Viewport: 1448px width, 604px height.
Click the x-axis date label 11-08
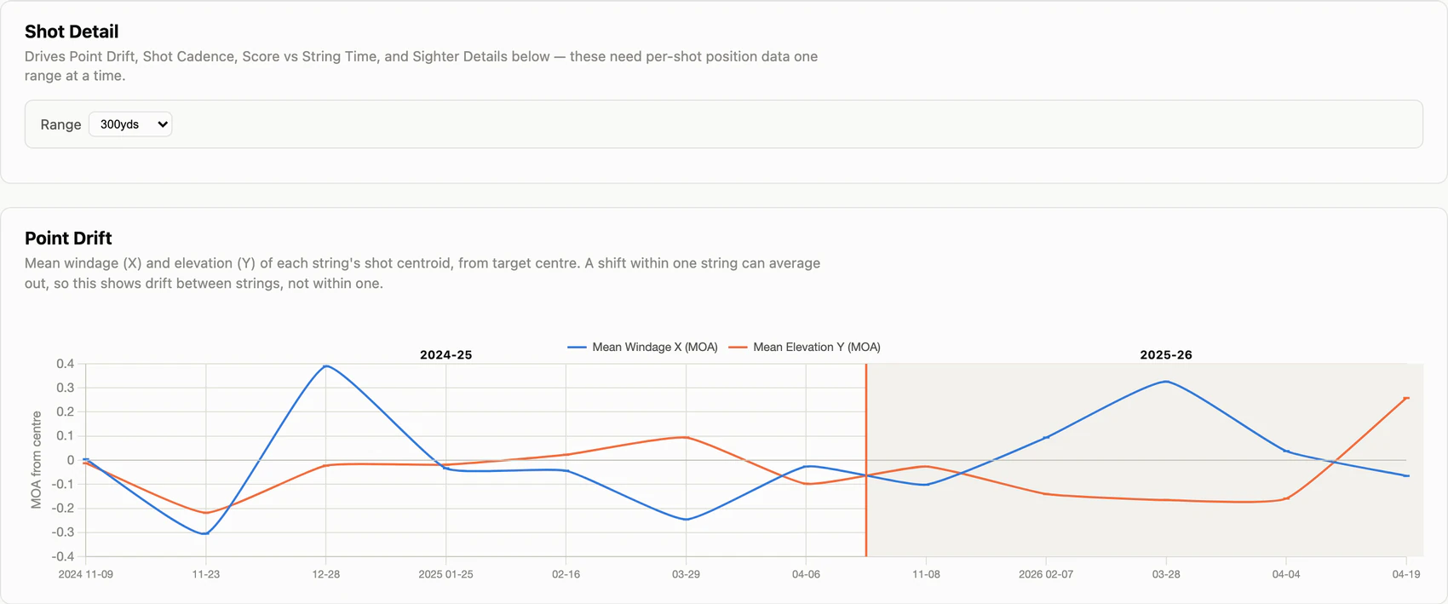tap(926, 574)
